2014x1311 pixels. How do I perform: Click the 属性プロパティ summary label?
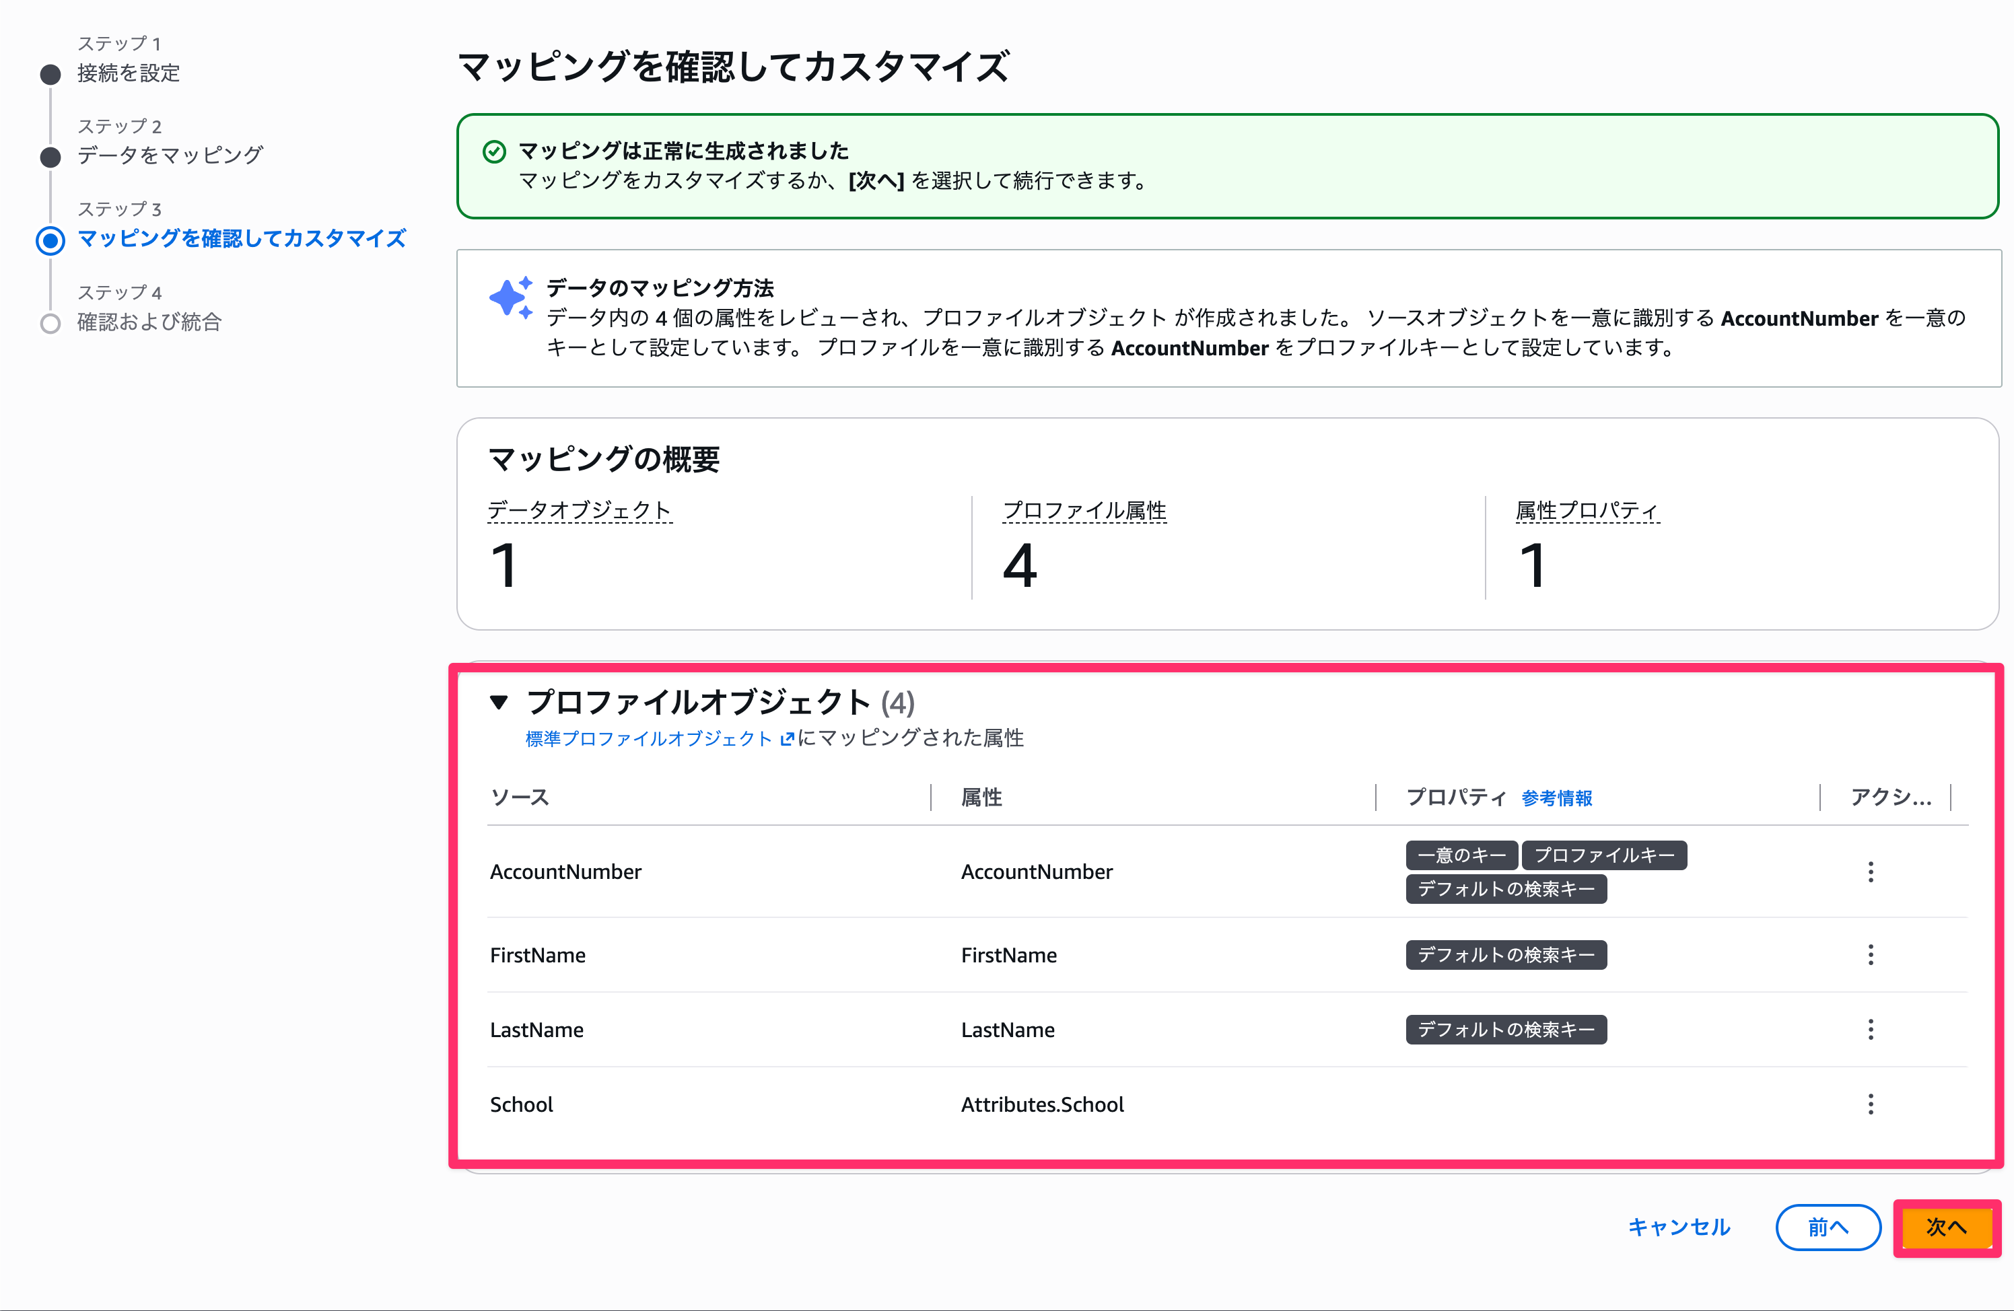coord(1587,510)
